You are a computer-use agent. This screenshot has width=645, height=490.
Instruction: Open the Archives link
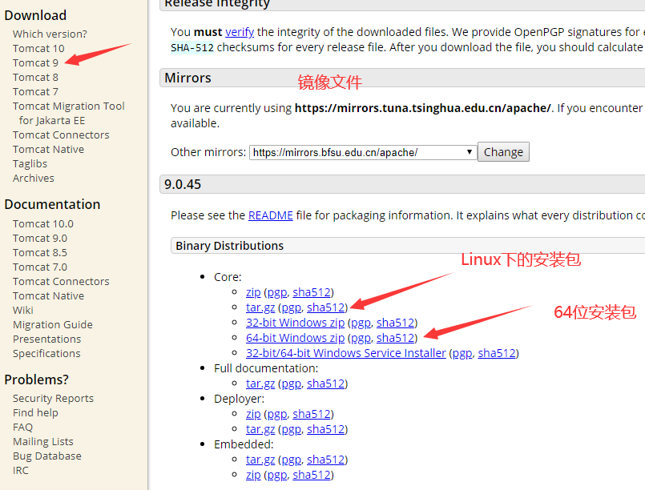click(34, 178)
